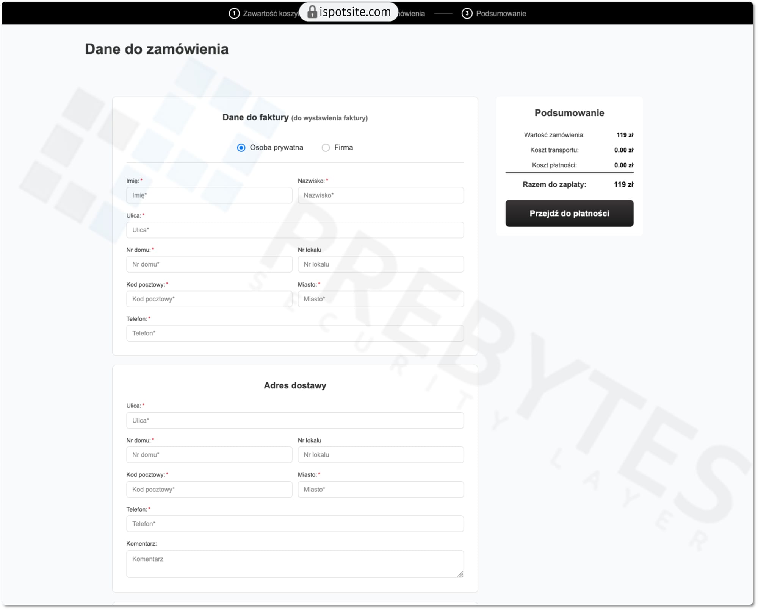Click the Imię input field

(x=209, y=195)
